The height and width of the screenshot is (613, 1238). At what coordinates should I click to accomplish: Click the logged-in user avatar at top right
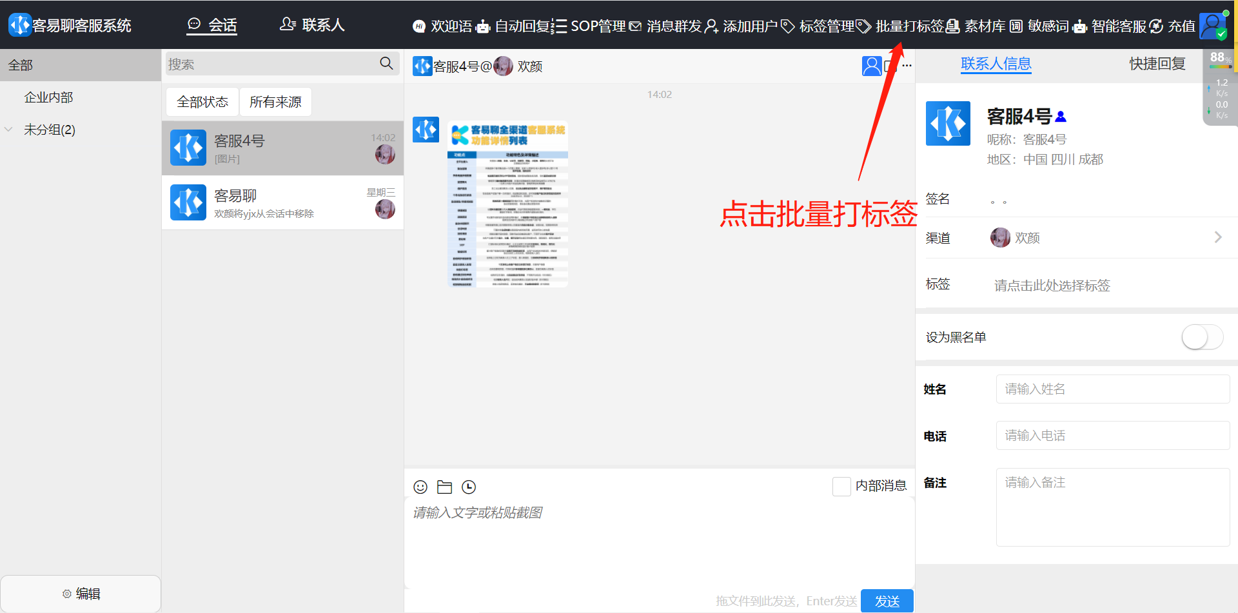(1213, 26)
